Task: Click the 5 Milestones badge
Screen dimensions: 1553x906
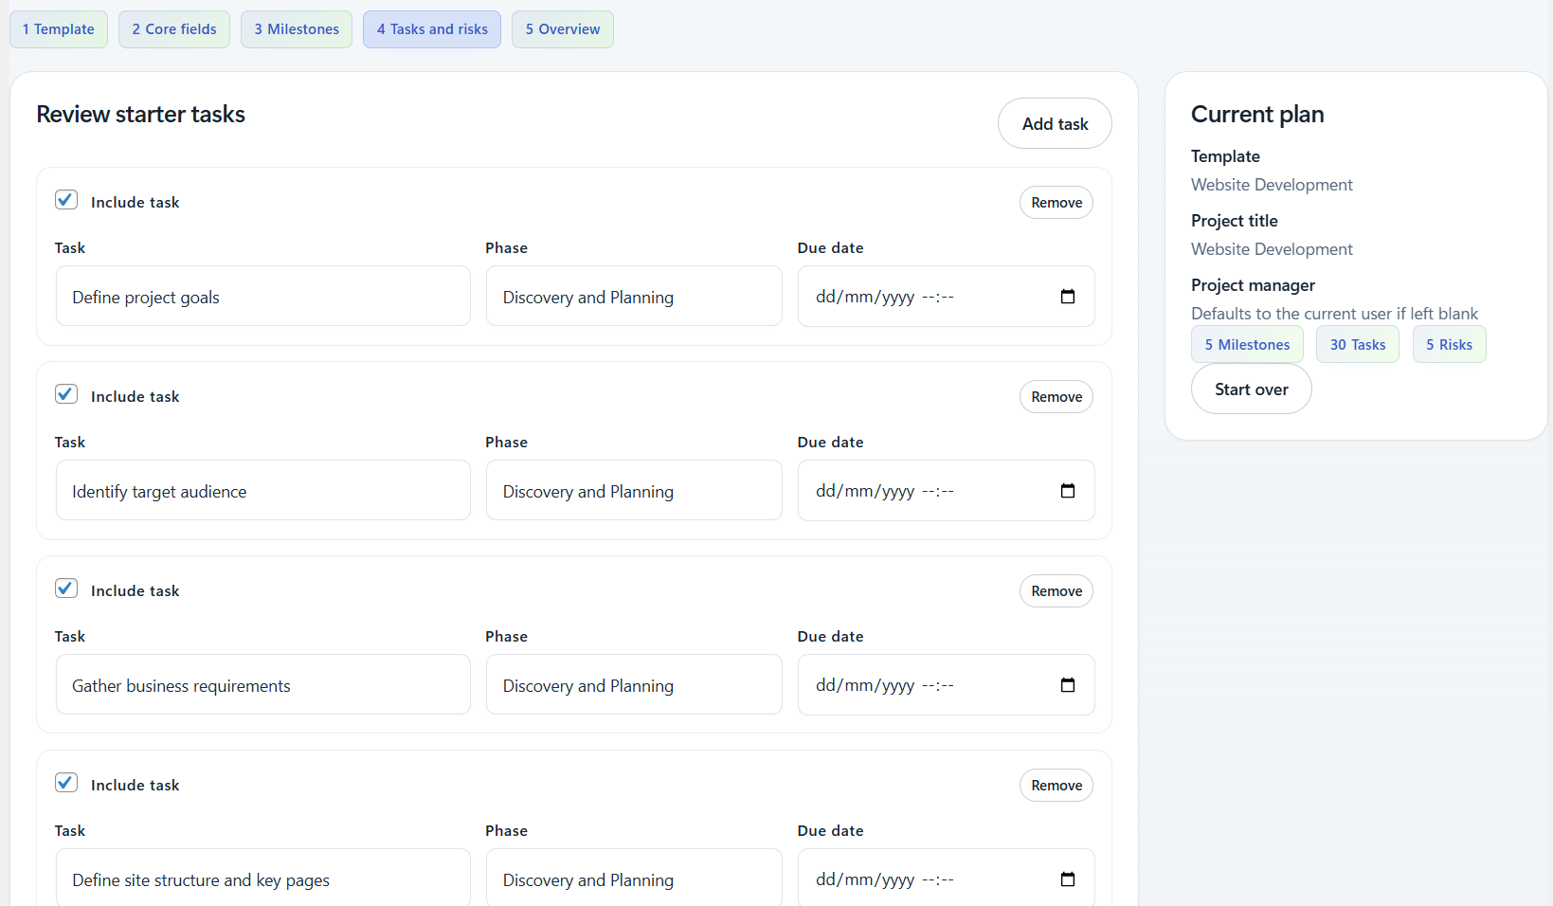Action: click(1247, 345)
